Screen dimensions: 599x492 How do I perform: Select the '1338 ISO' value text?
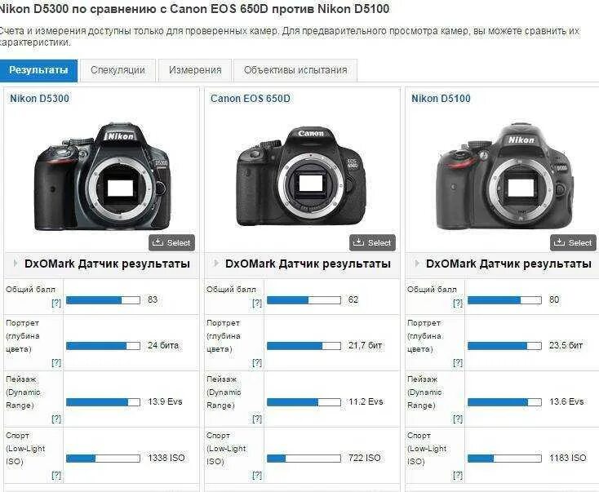click(x=166, y=458)
